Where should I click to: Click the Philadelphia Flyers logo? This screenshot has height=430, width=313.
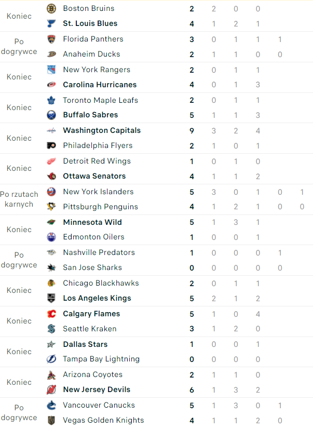51,145
